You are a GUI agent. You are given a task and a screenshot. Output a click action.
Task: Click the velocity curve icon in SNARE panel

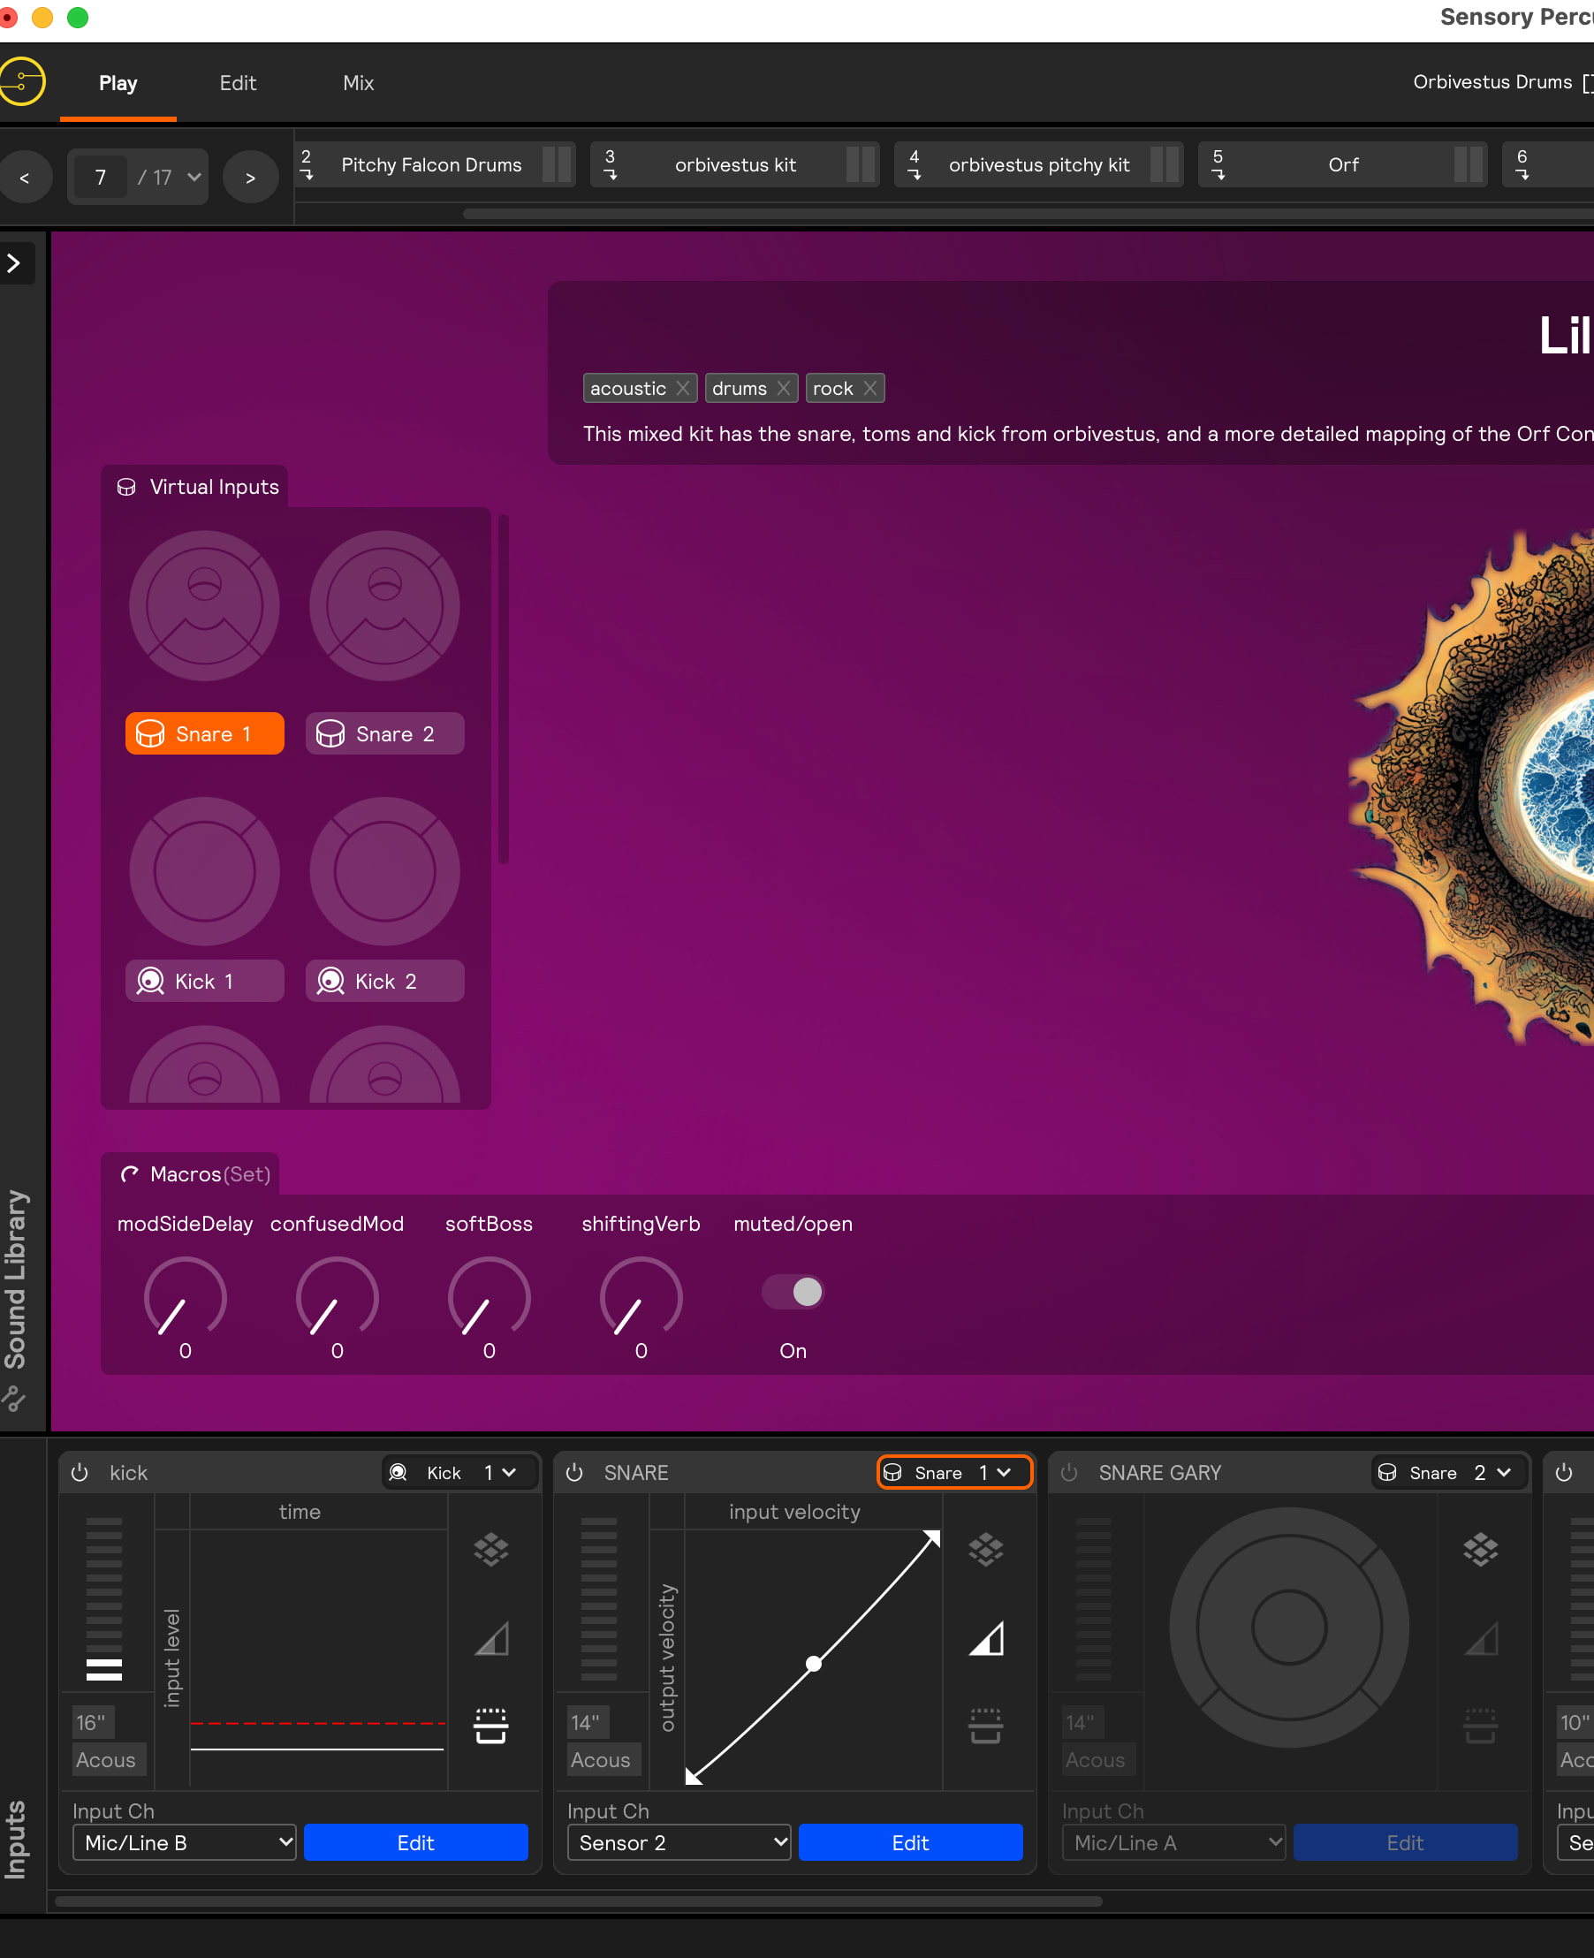click(x=985, y=1638)
